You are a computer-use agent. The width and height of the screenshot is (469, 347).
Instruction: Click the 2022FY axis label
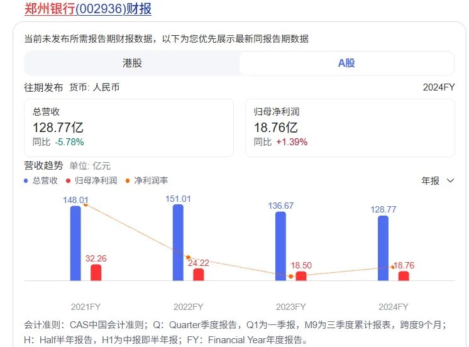pos(189,307)
